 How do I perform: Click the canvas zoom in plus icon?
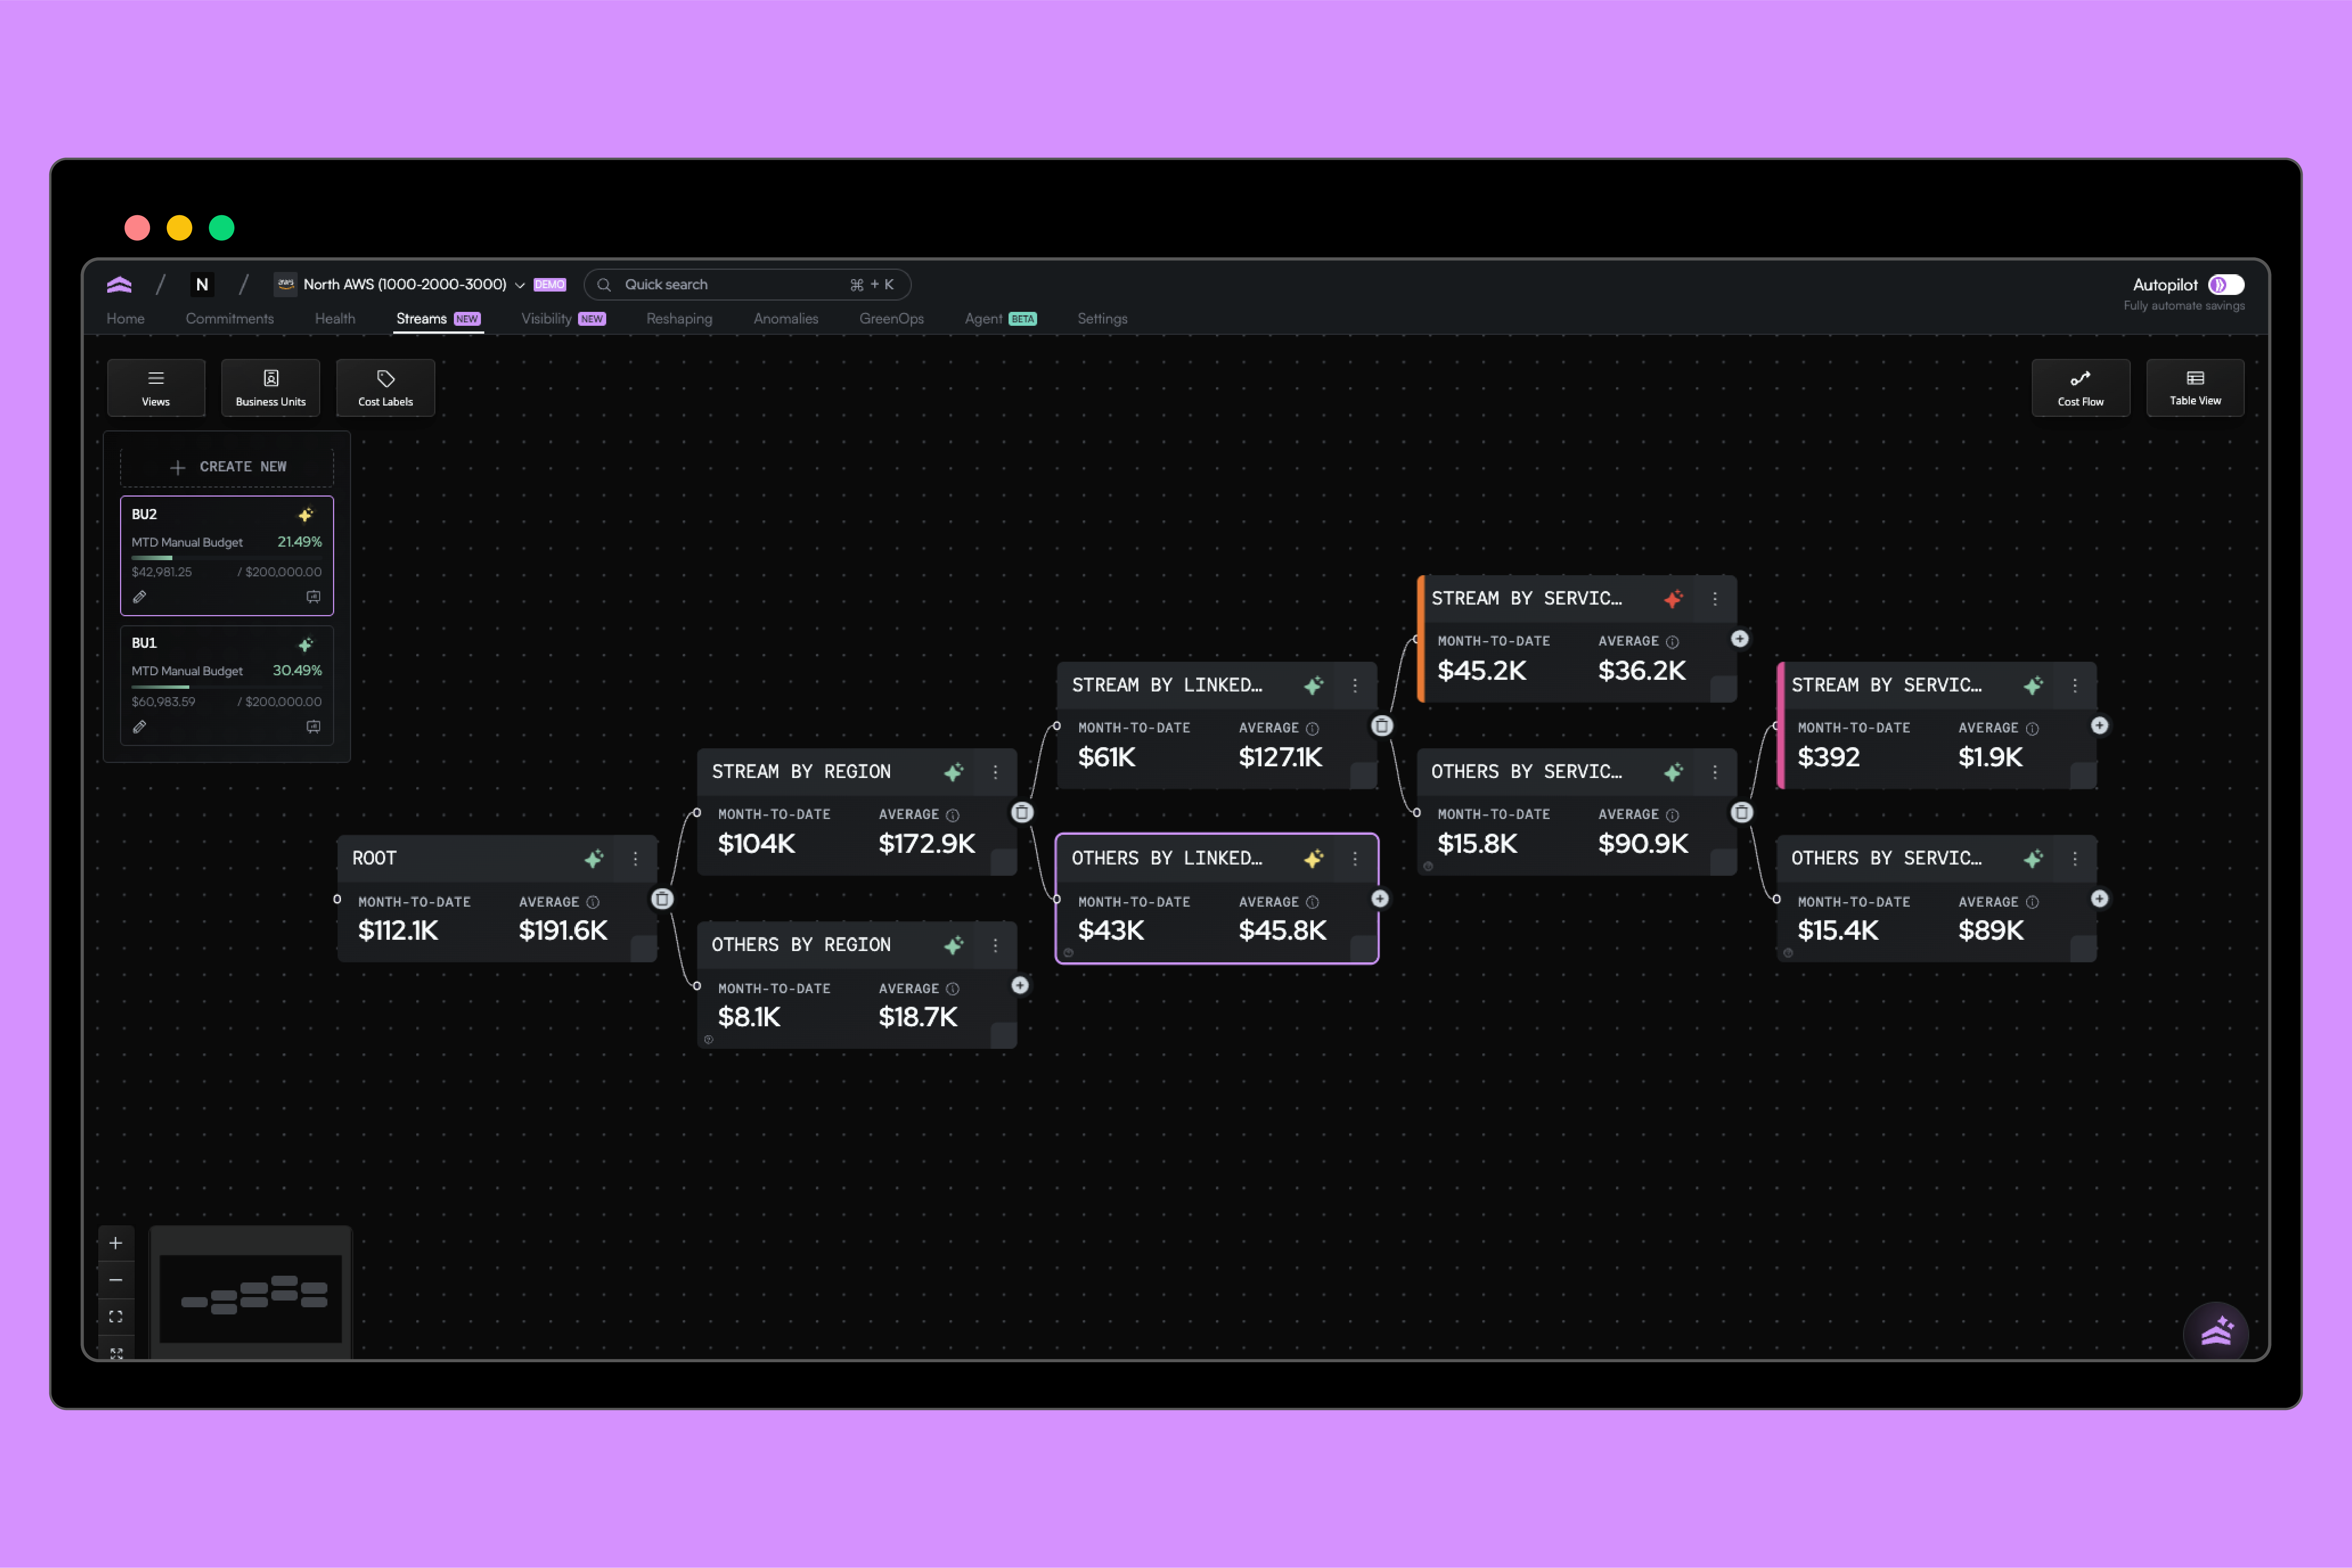[x=116, y=1243]
